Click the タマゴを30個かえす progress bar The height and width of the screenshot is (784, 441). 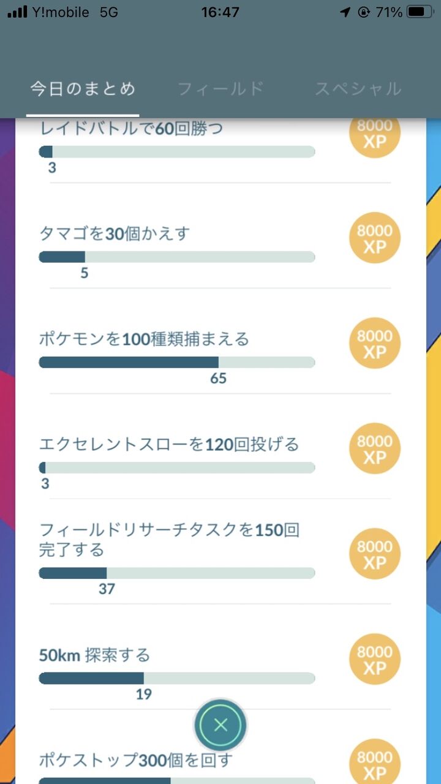pos(176,257)
